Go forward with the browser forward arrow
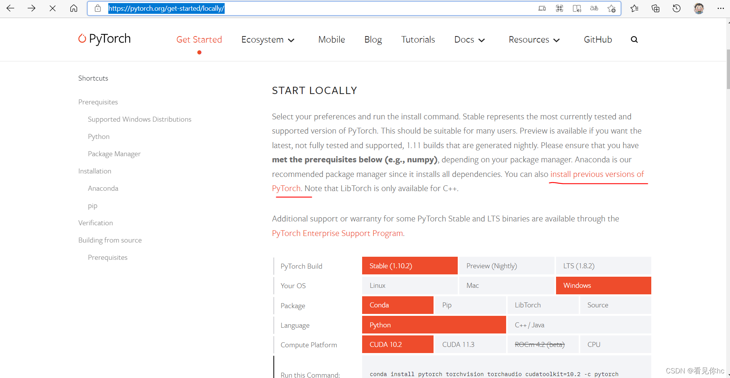This screenshot has height=378, width=730. click(31, 8)
